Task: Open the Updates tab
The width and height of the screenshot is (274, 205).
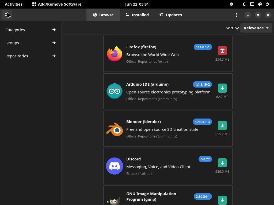Action: (171, 15)
